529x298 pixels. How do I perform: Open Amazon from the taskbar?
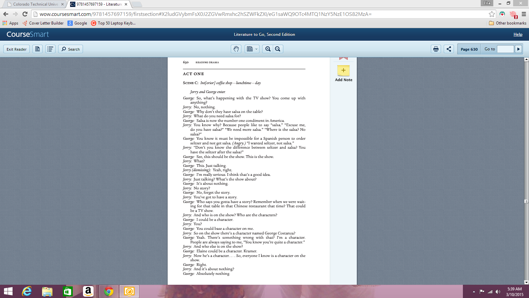pos(88,291)
